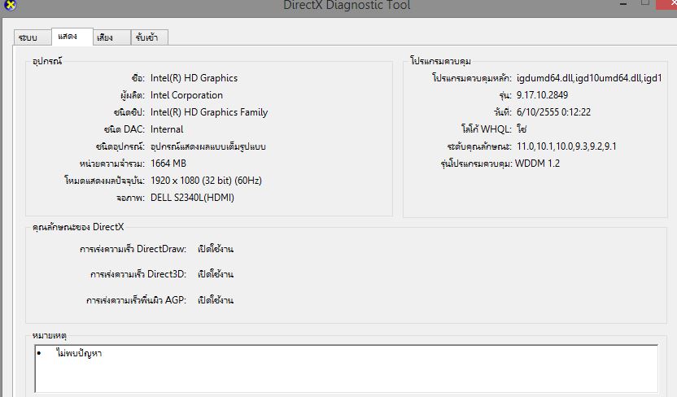This screenshot has height=397, width=677.
Task: Click the DirectX Diagnostic Tool title text
Action: (x=347, y=5)
